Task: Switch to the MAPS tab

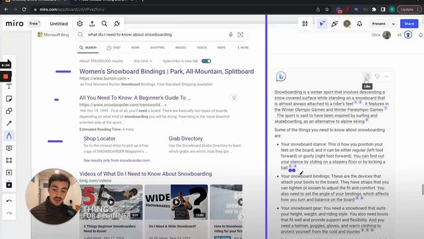Action: 221,48
